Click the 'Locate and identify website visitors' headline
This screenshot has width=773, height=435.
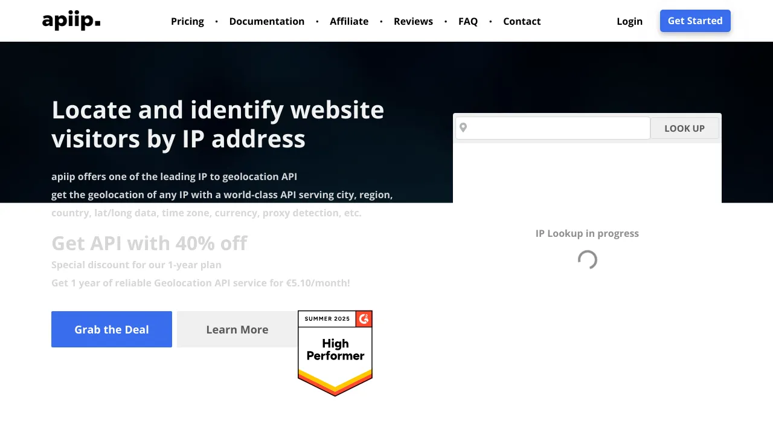click(x=218, y=124)
